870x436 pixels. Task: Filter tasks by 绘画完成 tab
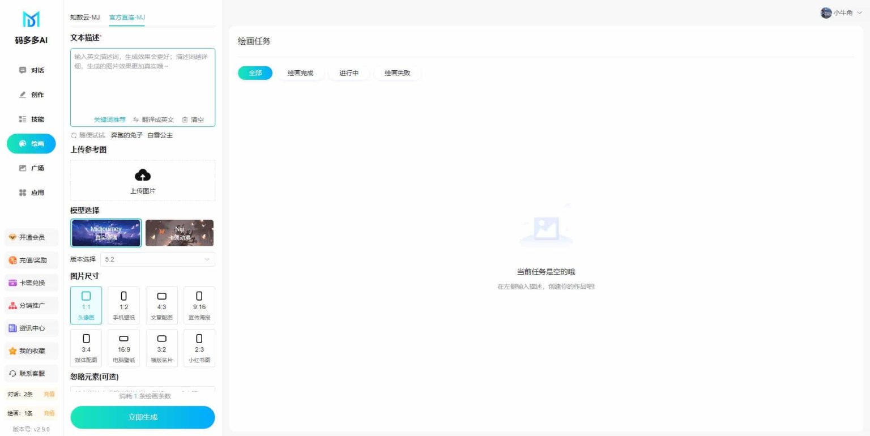(300, 73)
